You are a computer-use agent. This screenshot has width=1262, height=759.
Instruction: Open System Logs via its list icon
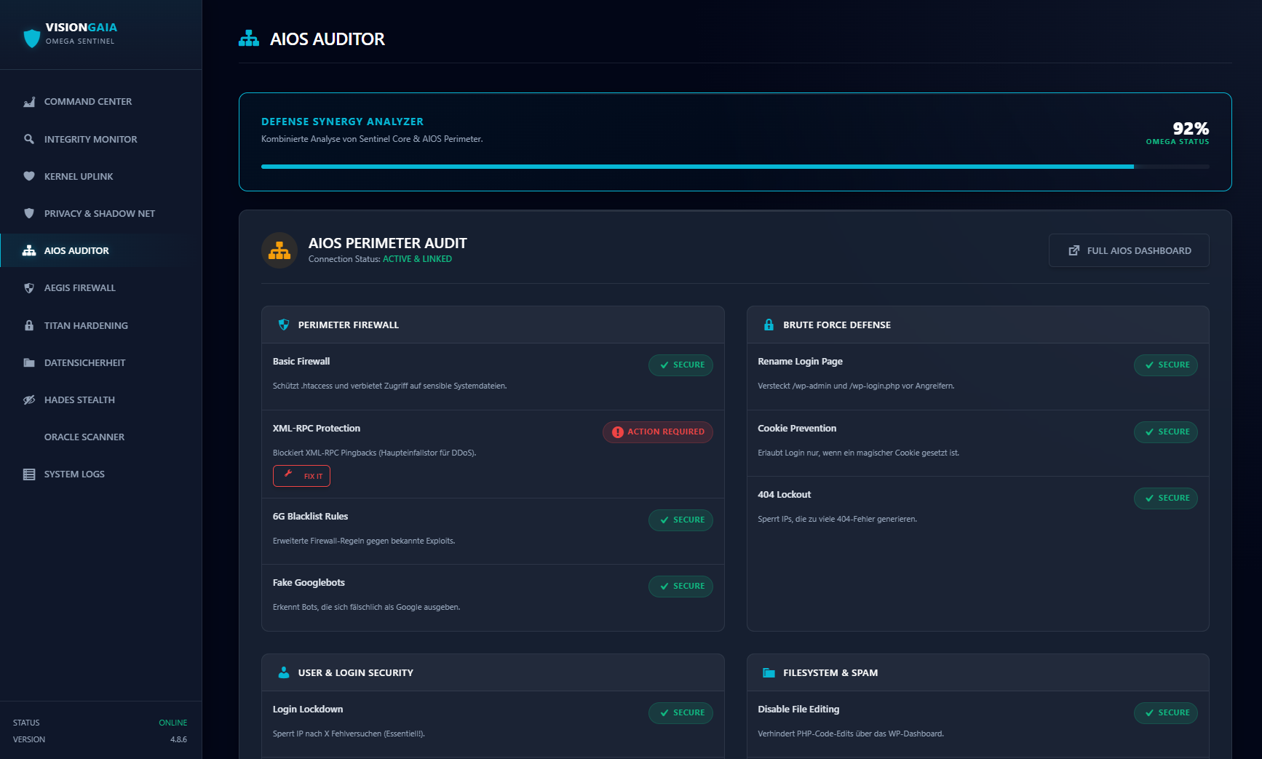click(x=29, y=474)
